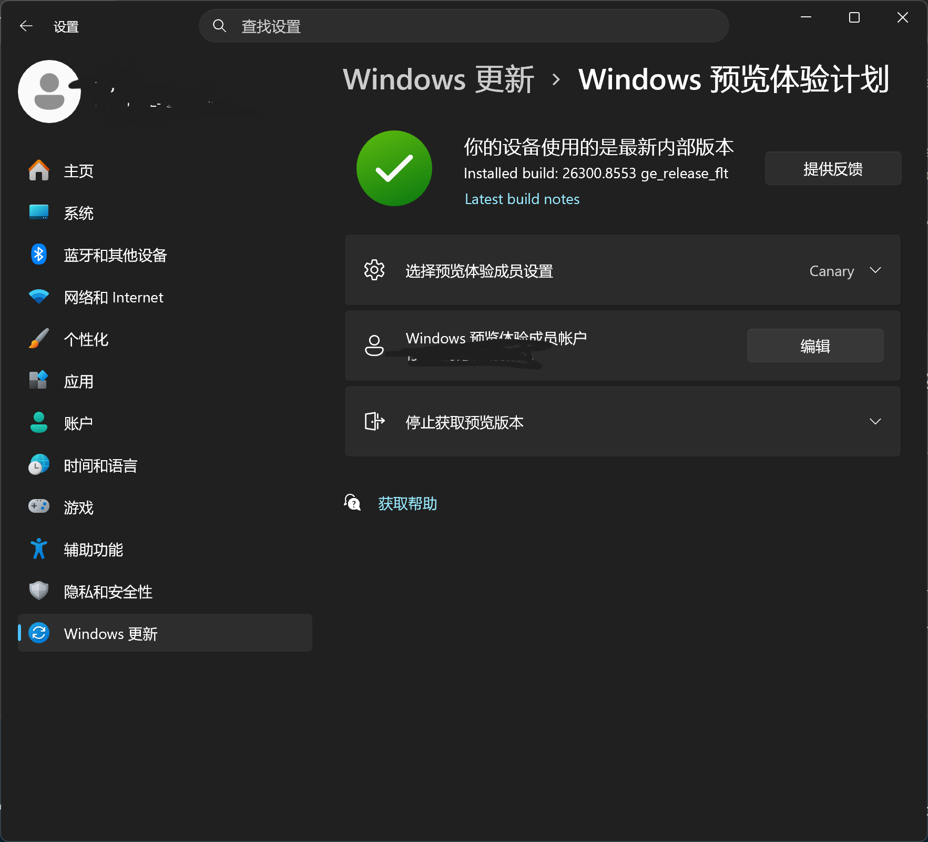Click the Insider account person icon
Viewport: 928px width, 842px height.
tap(374, 346)
